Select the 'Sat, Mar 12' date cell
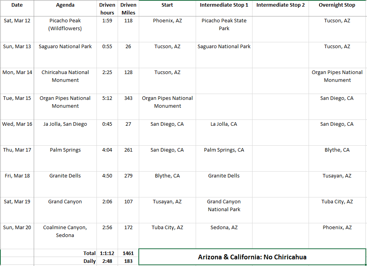 pos(17,21)
